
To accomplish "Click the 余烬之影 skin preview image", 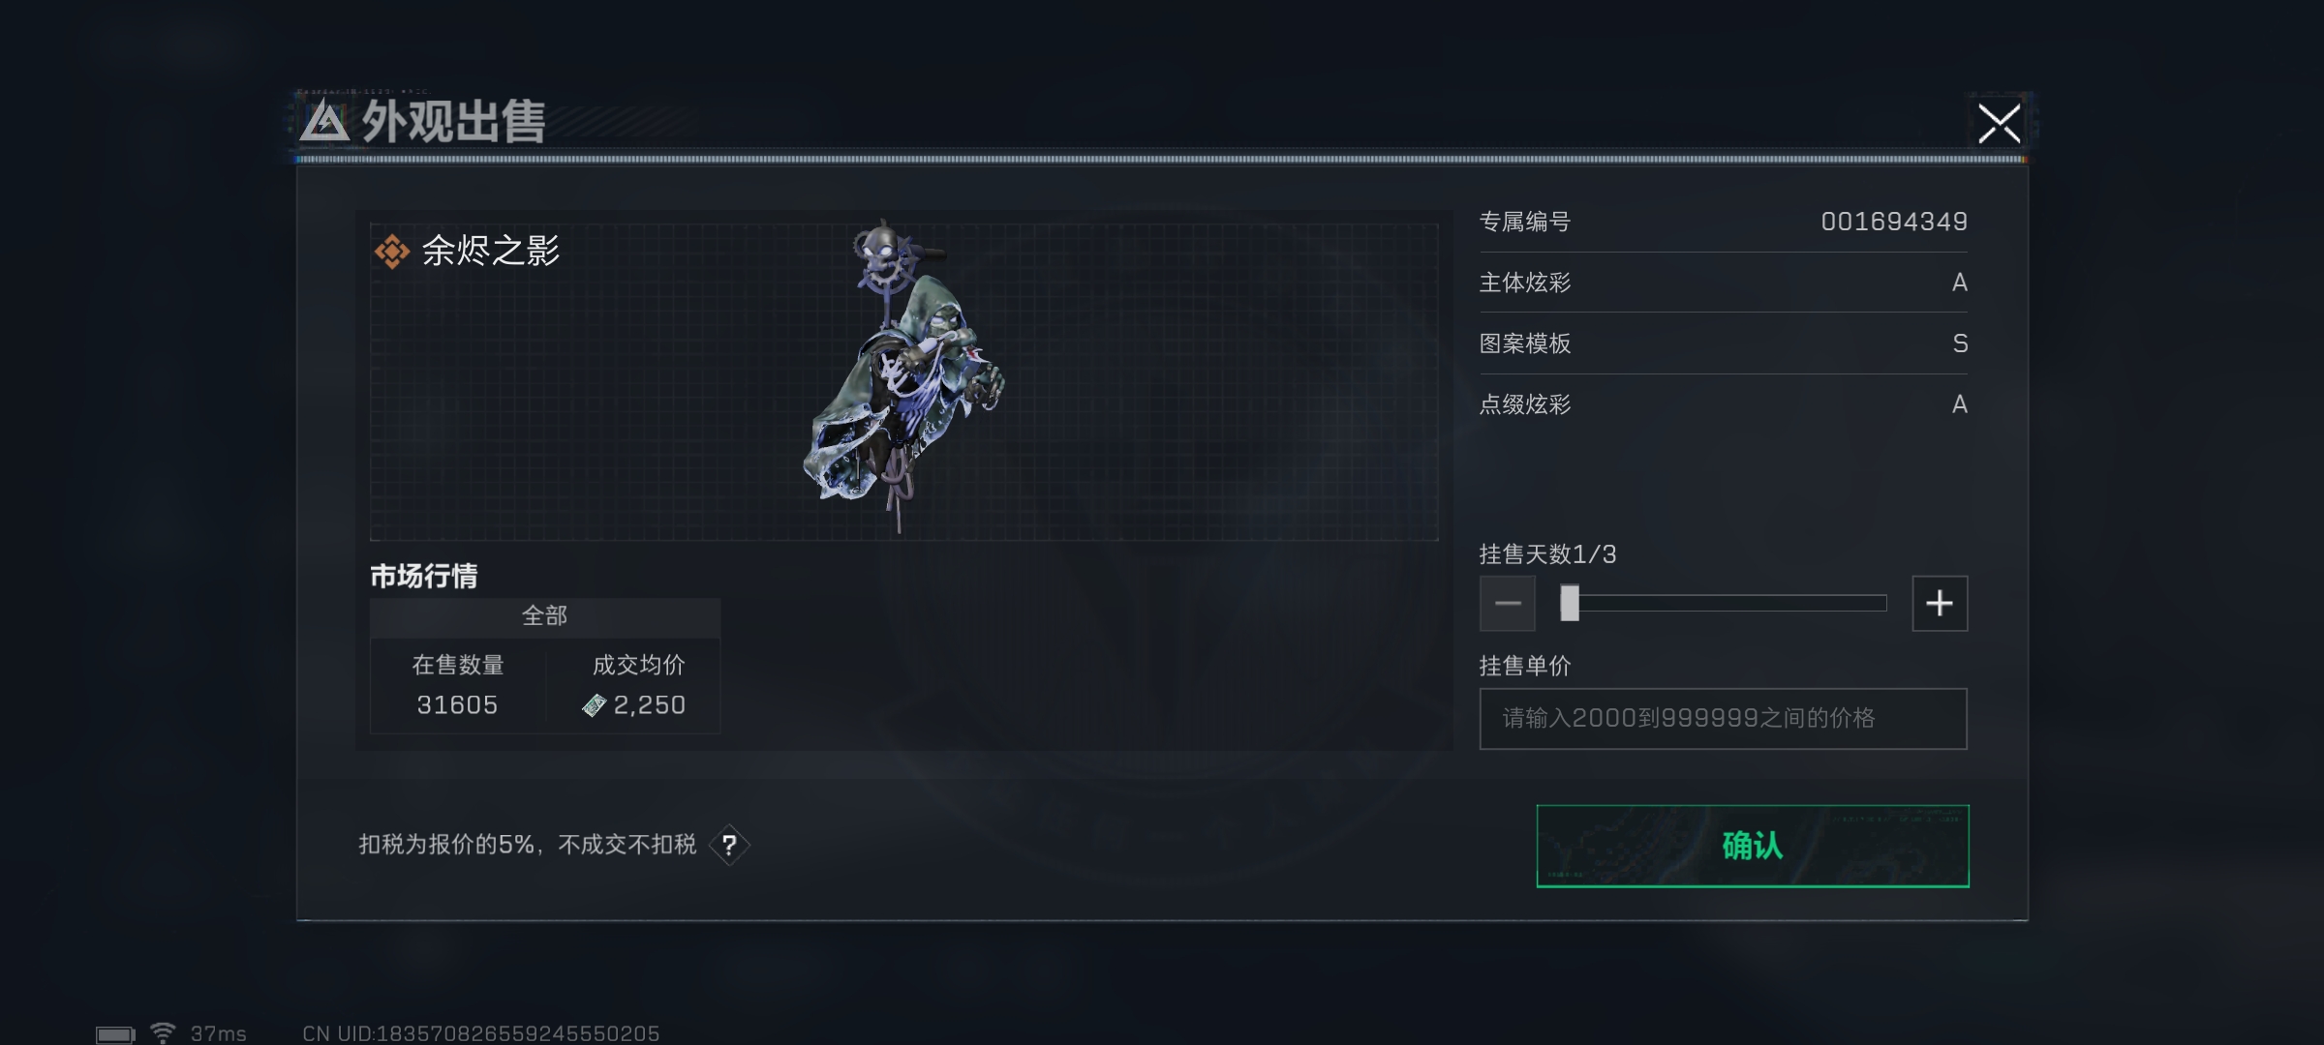I will [902, 375].
